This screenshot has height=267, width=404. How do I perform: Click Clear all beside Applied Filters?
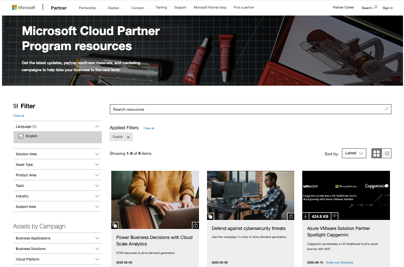coord(149,128)
